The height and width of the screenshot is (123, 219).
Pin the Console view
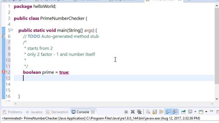click(x=183, y=112)
